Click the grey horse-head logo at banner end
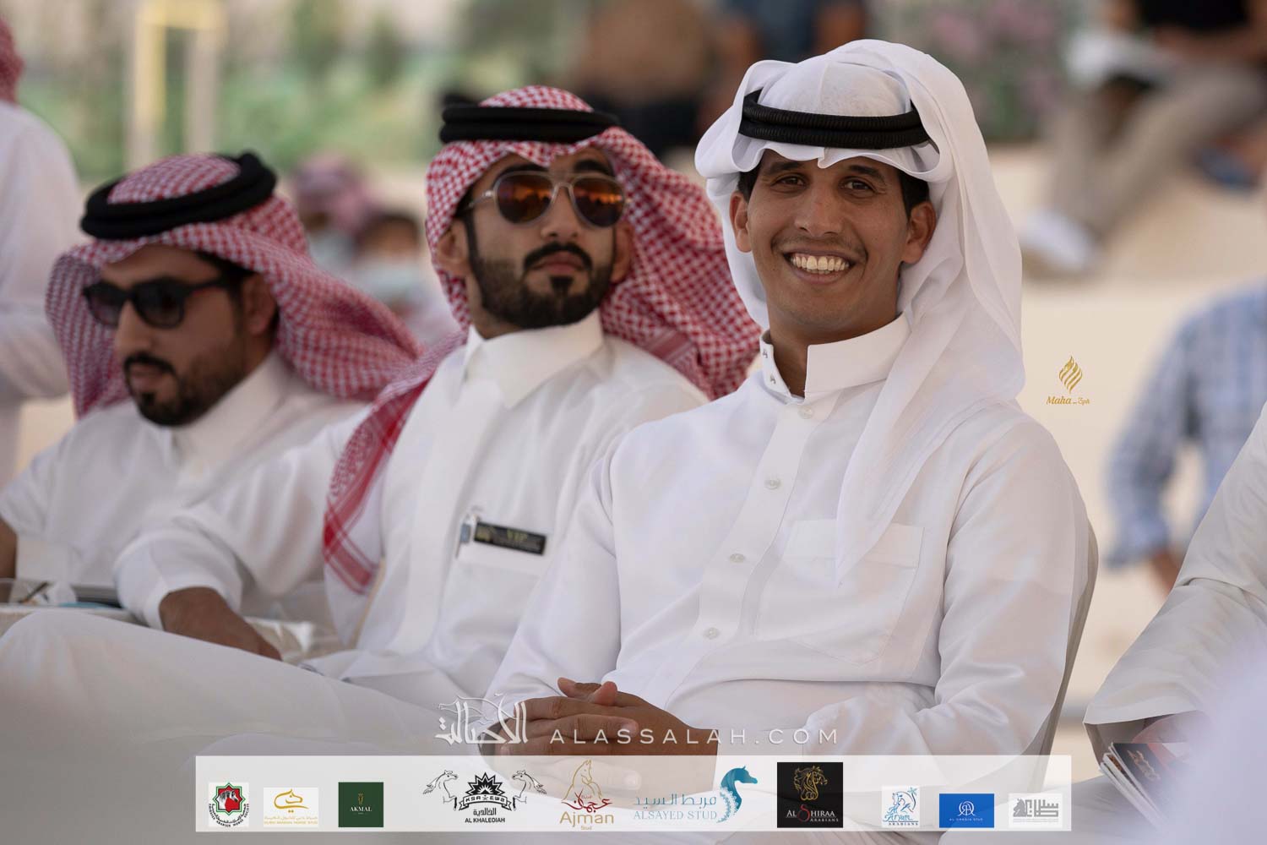Image resolution: width=1267 pixels, height=845 pixels. 1038,810
